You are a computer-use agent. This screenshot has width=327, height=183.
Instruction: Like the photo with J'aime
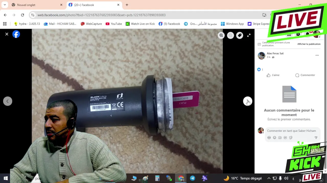coord(273,75)
